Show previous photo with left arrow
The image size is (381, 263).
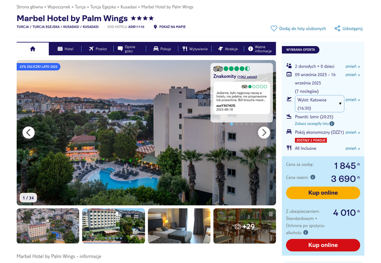coord(29,133)
